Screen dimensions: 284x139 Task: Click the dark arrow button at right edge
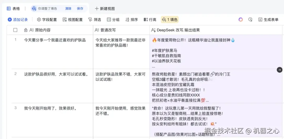280,70
